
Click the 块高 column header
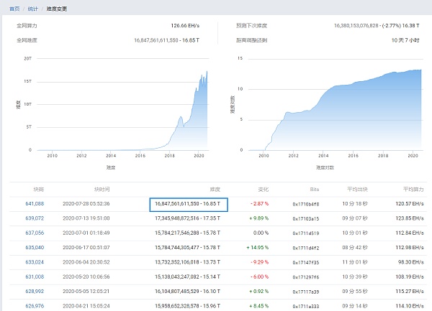point(38,190)
